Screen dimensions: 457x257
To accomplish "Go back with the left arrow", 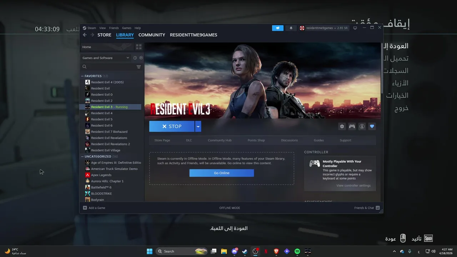I will (x=85, y=35).
